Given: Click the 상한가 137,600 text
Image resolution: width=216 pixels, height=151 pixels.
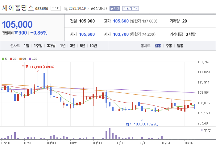Looking at the screenshot, I should [x=143, y=21].
